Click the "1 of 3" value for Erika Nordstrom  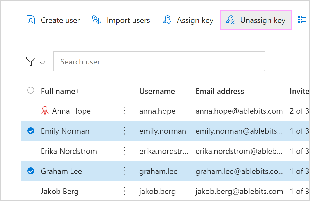click(299, 151)
